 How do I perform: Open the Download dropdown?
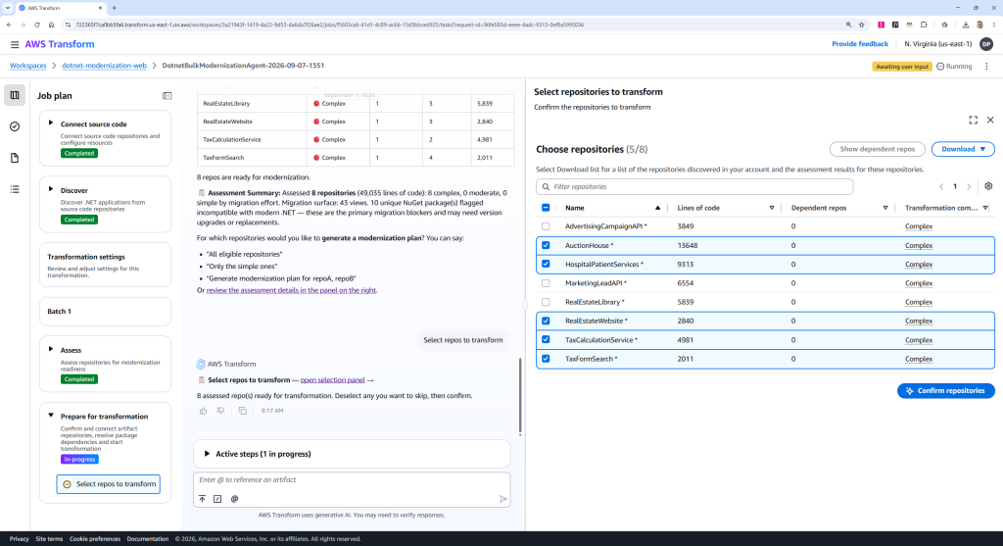[963, 149]
